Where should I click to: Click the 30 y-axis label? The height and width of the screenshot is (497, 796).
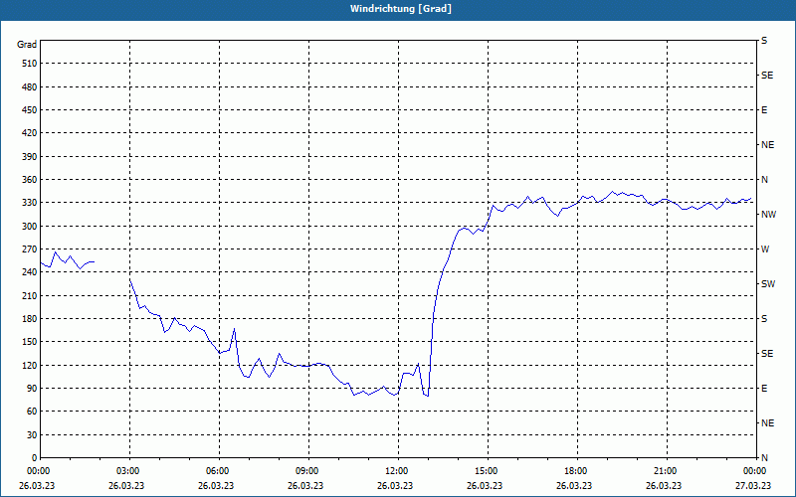pyautogui.click(x=32, y=435)
